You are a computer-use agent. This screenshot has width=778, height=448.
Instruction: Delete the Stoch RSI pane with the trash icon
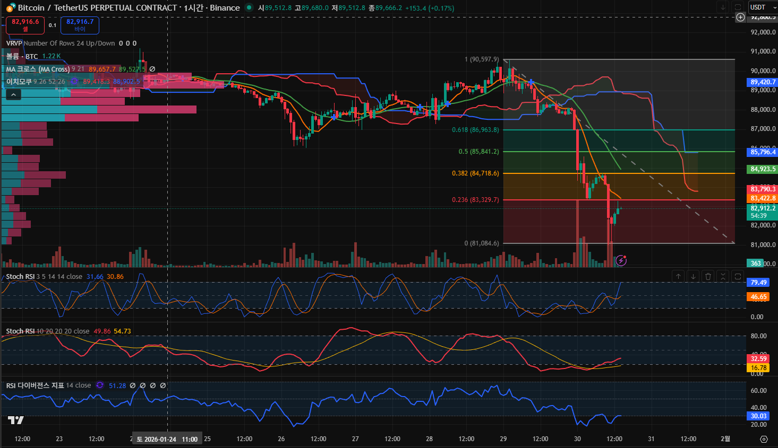(708, 276)
